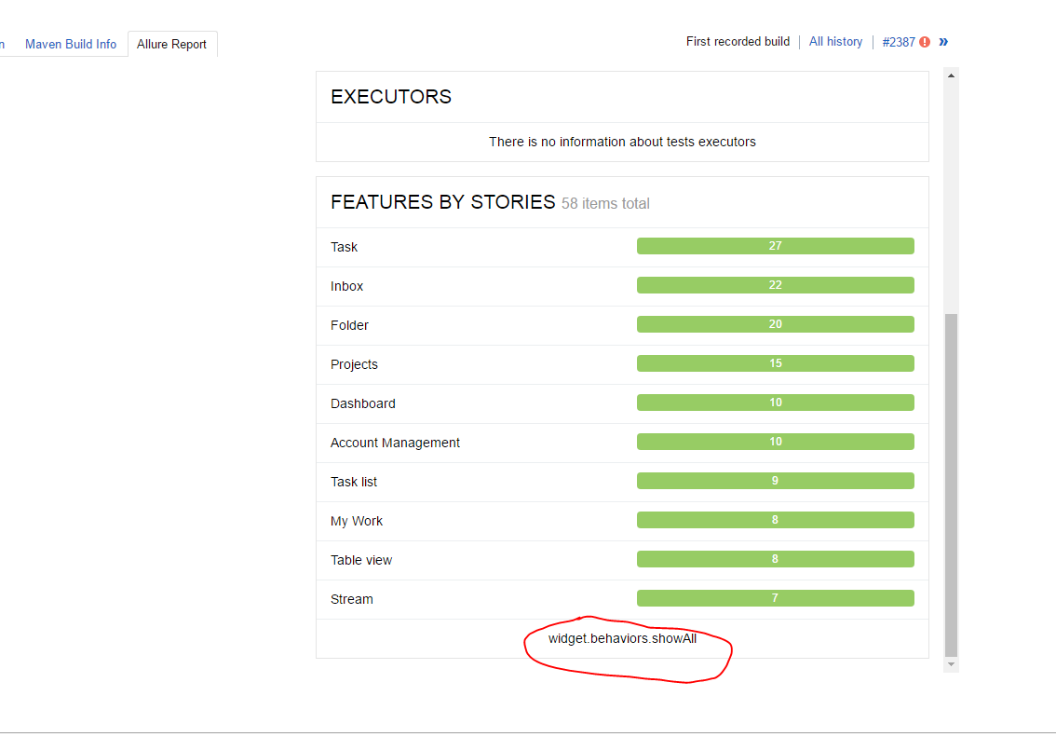Open the Account Management feature
This screenshot has width=1056, height=737.
click(x=395, y=442)
